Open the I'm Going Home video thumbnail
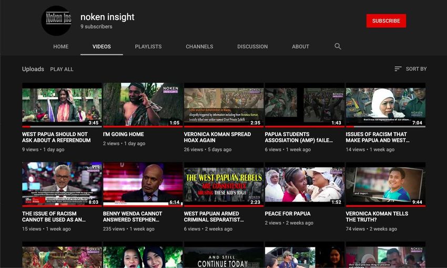 point(143,105)
